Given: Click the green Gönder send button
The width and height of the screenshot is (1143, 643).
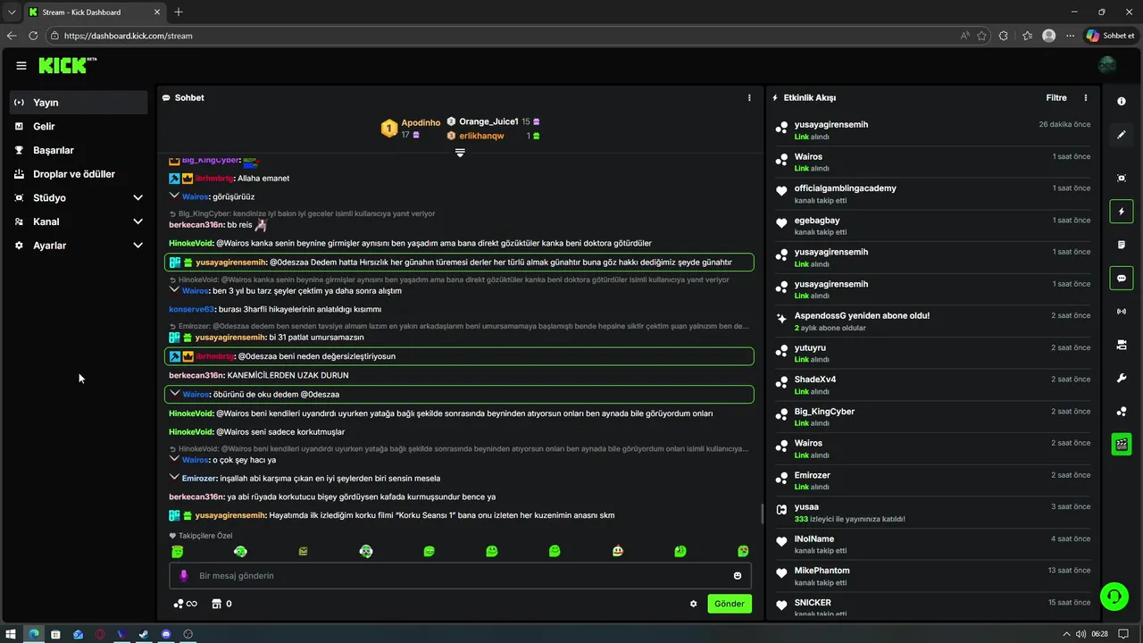Looking at the screenshot, I should (x=729, y=604).
